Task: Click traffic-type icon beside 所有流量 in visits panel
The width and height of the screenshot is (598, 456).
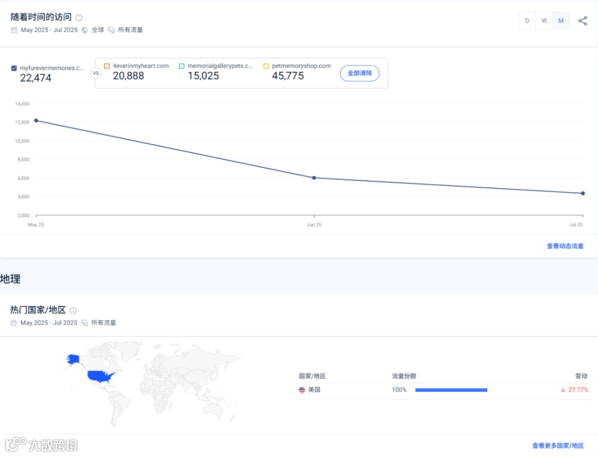Action: [111, 30]
